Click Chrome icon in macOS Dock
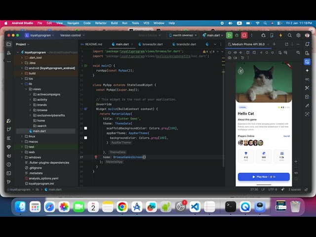Viewport: 316px width, 237px height. click(x=122, y=207)
